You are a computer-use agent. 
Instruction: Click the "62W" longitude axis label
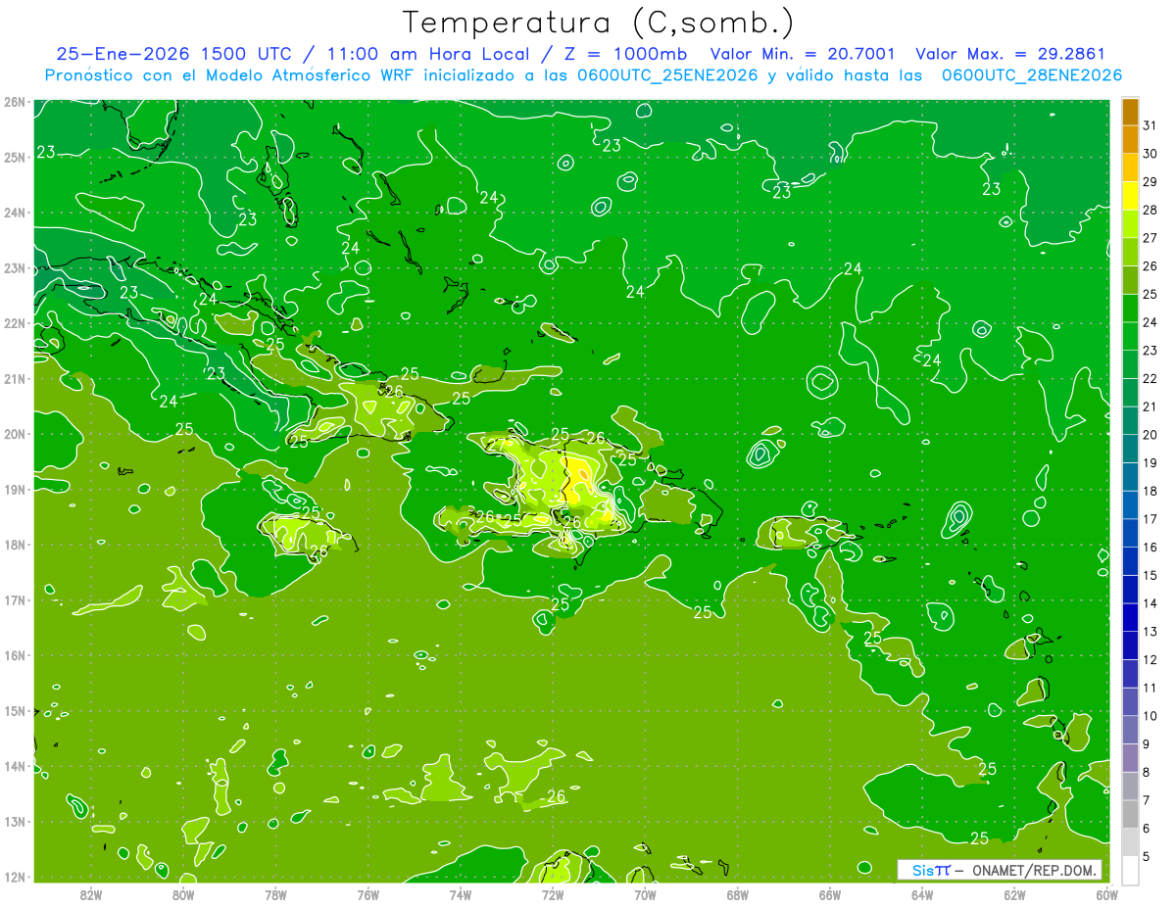1015,894
